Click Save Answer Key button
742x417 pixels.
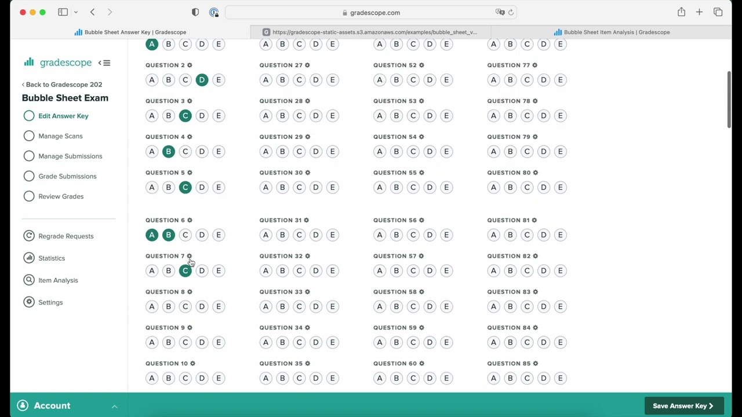click(x=683, y=406)
